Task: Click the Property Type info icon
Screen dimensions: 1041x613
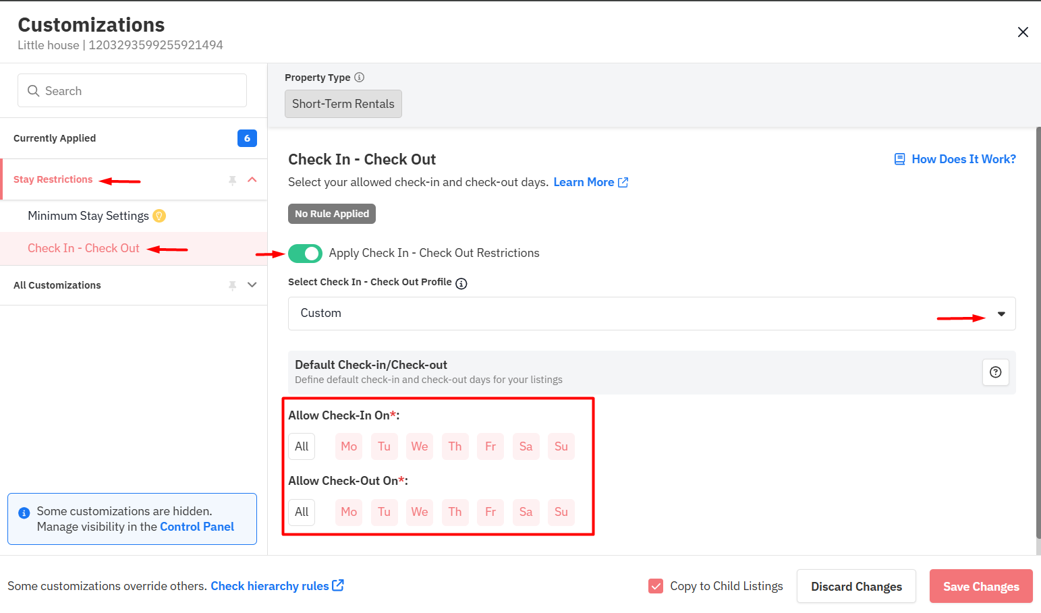Action: click(x=360, y=78)
